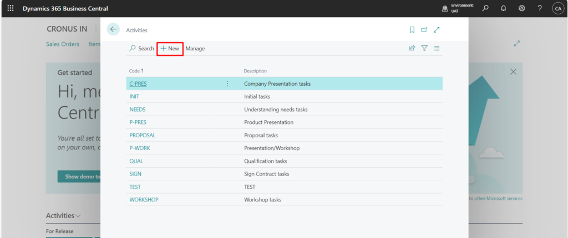Select 'Initial tasks' description cell
568x238 pixels.
pyautogui.click(x=257, y=96)
